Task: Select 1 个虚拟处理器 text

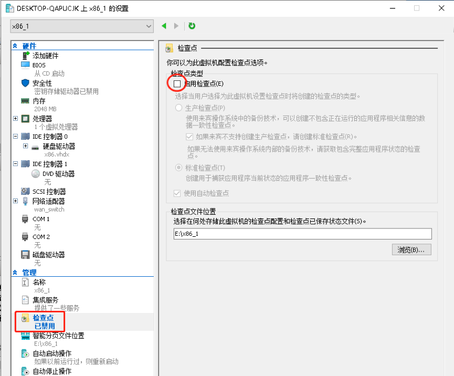Action: point(56,127)
